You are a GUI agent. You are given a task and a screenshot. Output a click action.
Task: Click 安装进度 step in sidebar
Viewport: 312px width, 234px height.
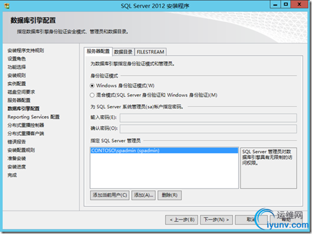point(17,167)
